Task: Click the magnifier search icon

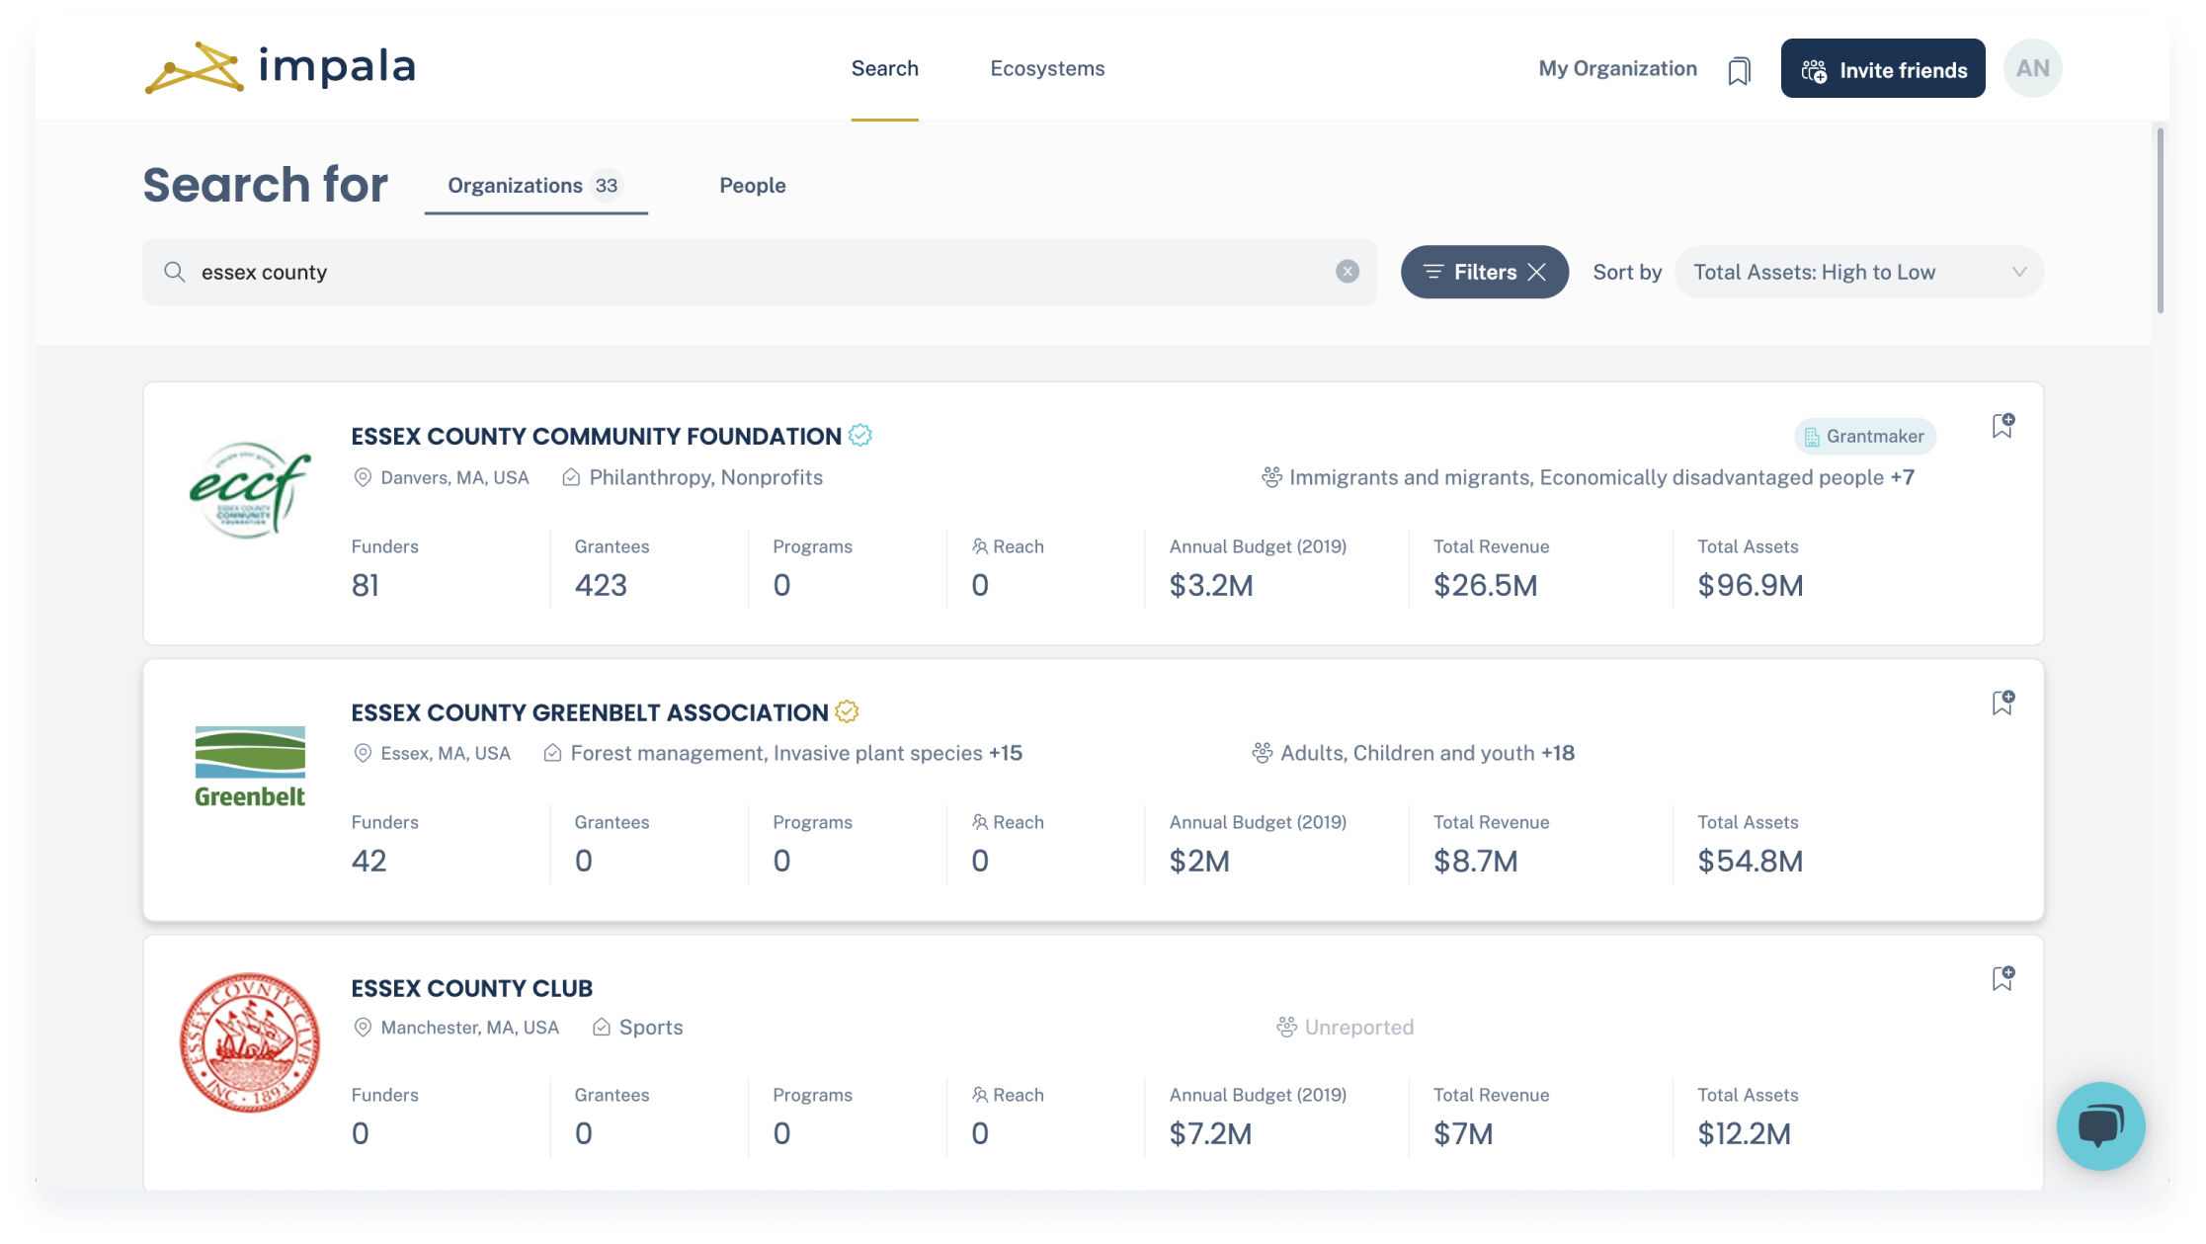Action: click(175, 272)
